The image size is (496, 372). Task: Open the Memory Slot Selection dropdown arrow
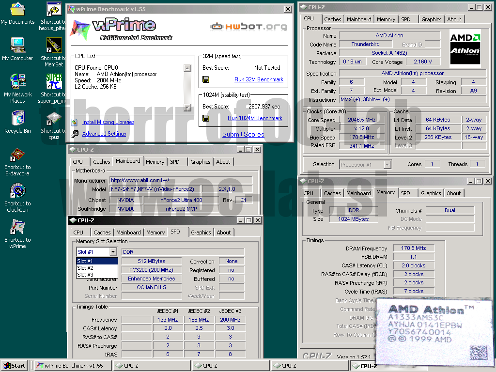113,252
